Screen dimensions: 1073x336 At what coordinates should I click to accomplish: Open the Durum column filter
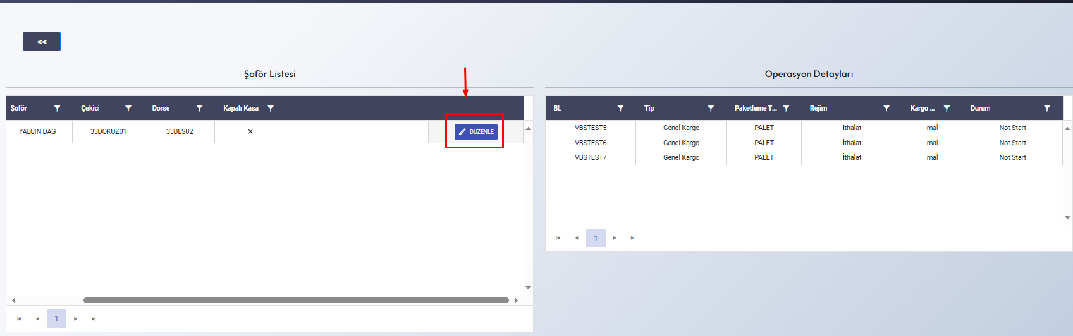click(1047, 109)
